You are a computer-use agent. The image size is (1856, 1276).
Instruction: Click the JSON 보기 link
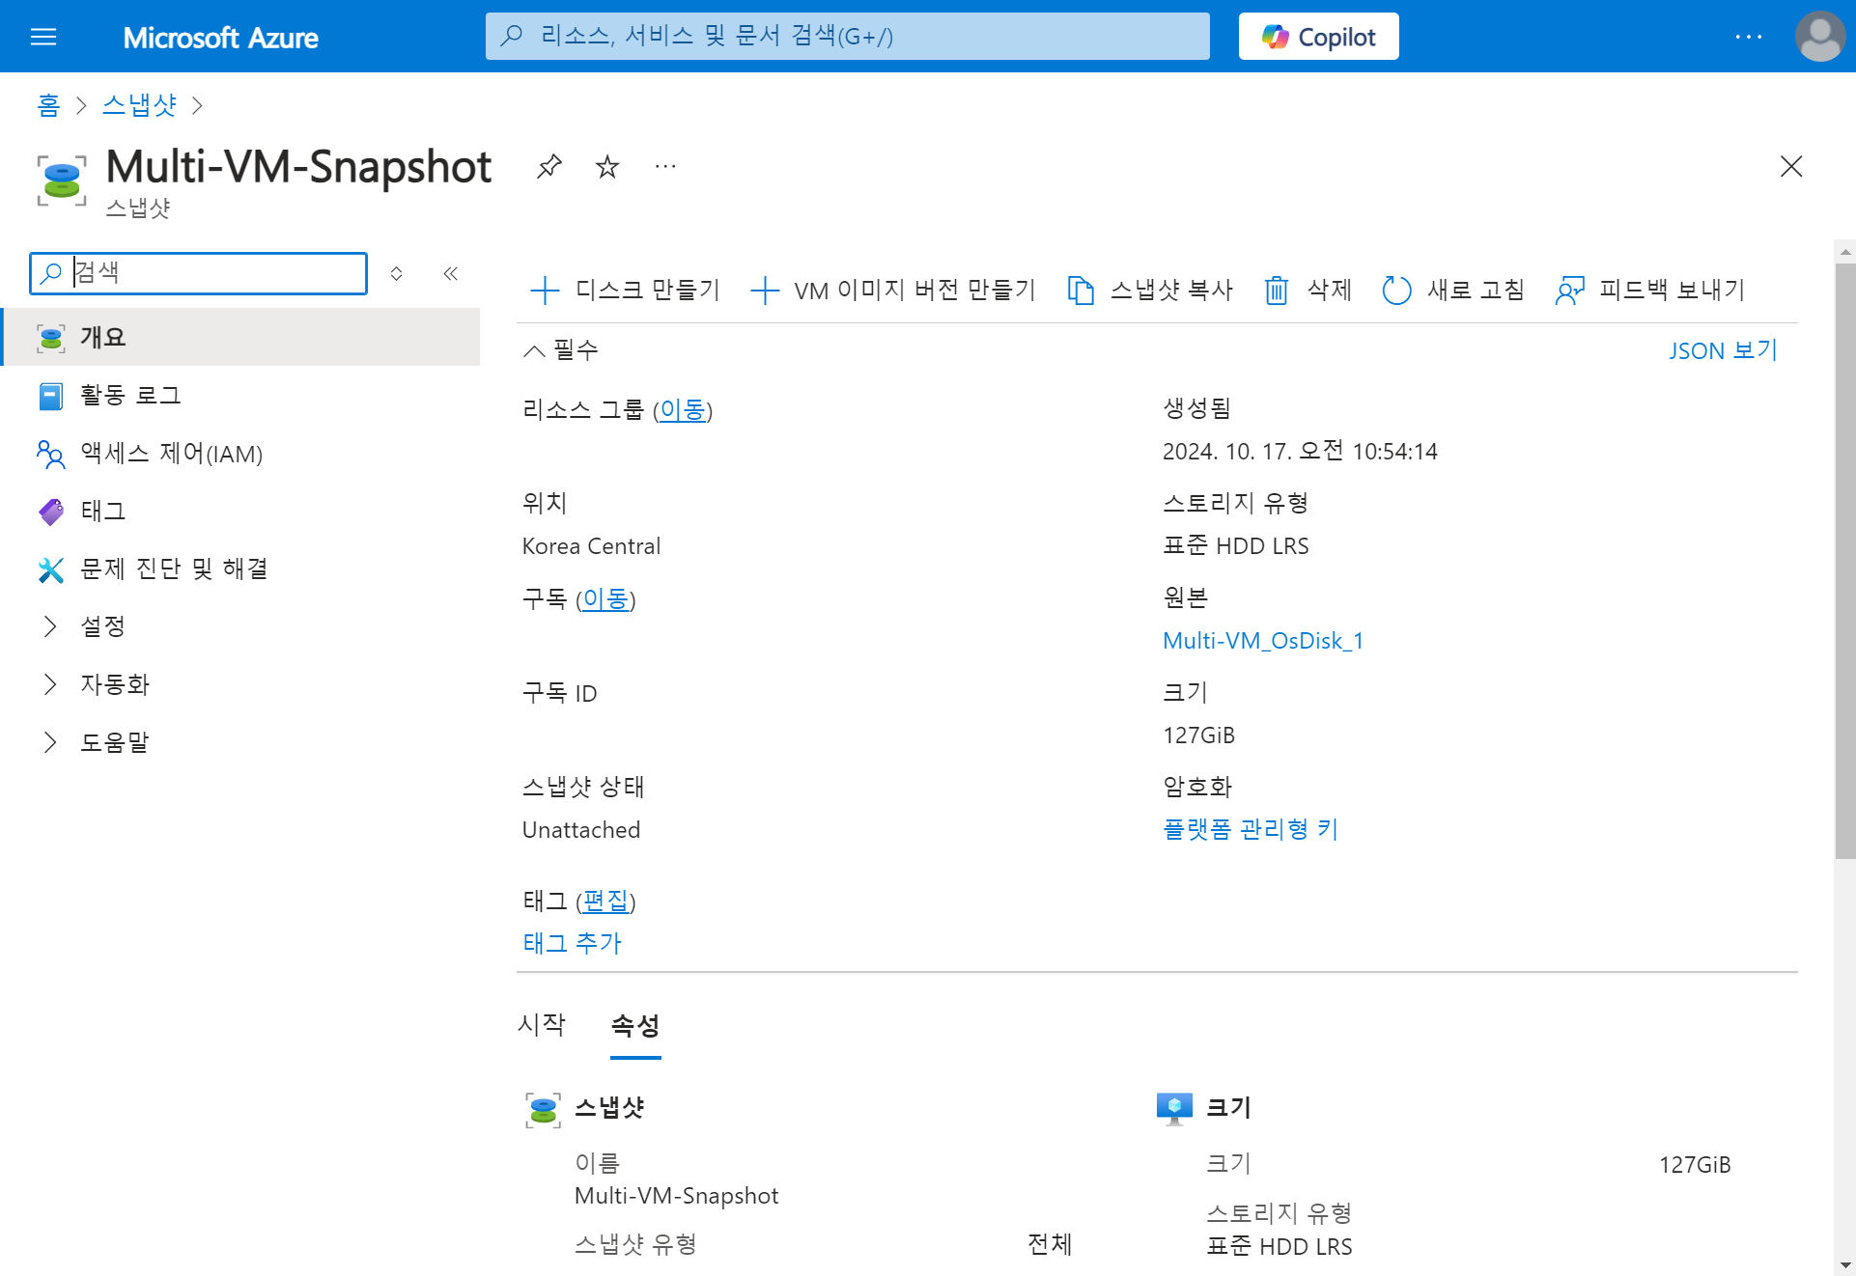tap(1722, 350)
